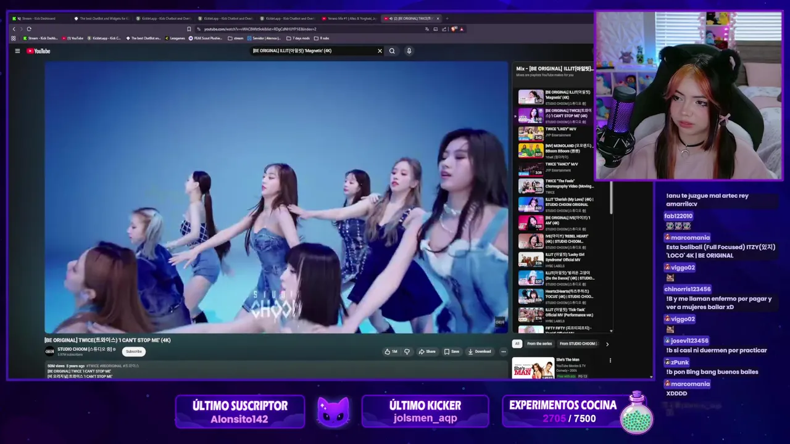The height and width of the screenshot is (444, 790).
Task: Click the Mix - [BE ORIGINAL] ILLIT playlist title
Action: click(554, 68)
